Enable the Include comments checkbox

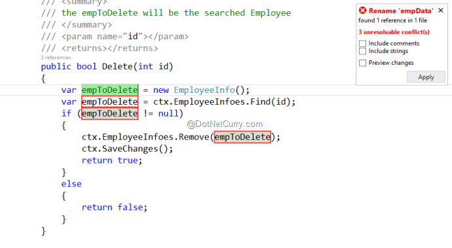click(362, 43)
